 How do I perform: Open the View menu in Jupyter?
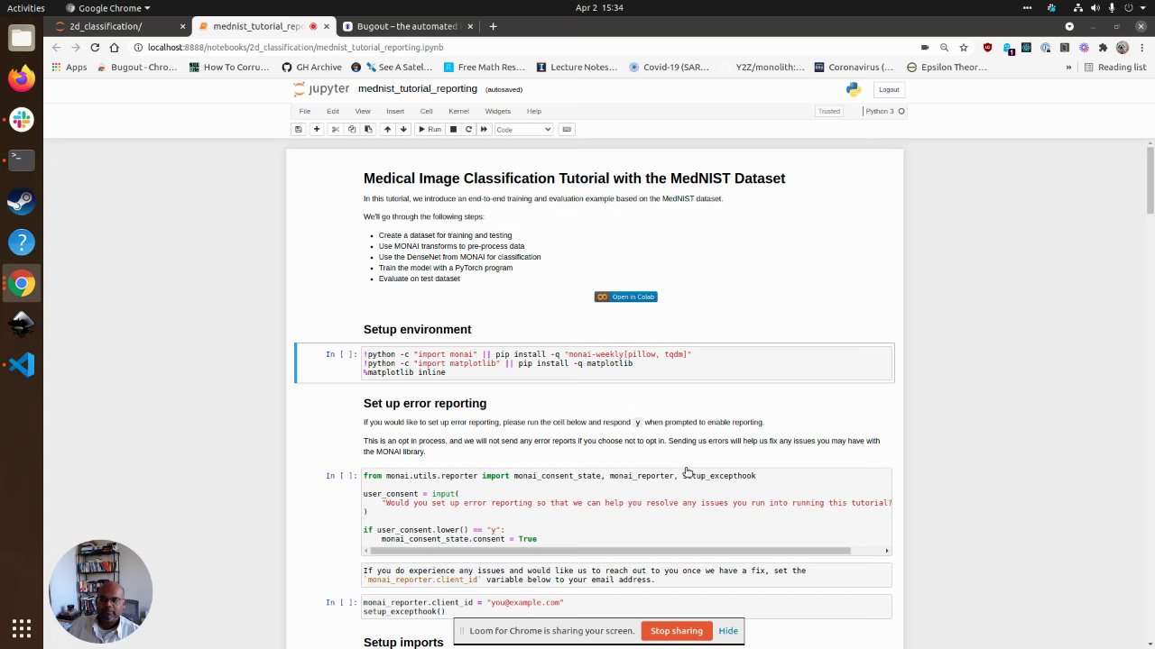click(x=363, y=111)
